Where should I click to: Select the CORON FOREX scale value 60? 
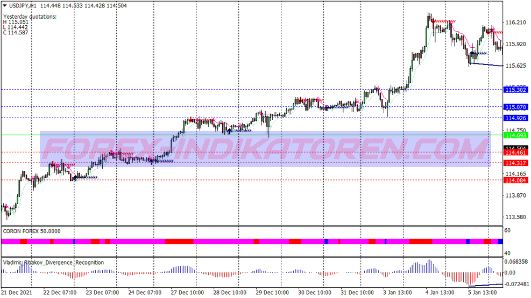click(x=507, y=230)
